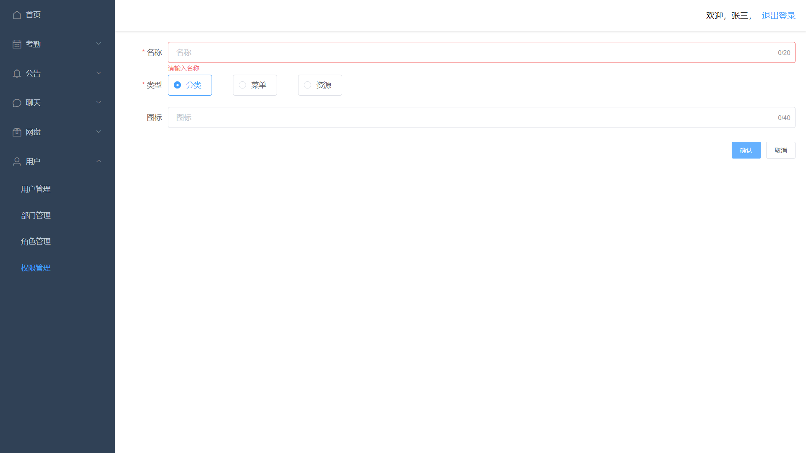Open 角色管理 submenu item
Viewport: 806px width, 453px height.
(x=36, y=242)
